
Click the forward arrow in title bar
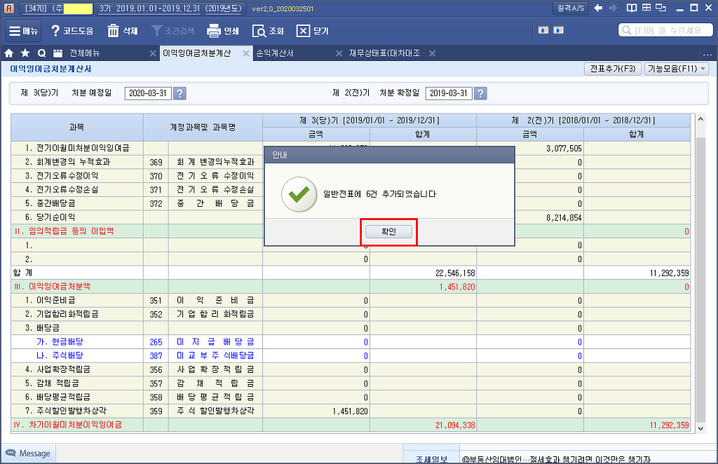click(613, 8)
